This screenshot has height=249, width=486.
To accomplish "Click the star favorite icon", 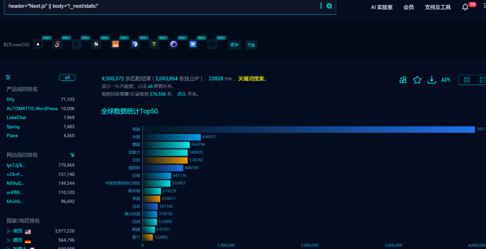I will click(x=417, y=80).
